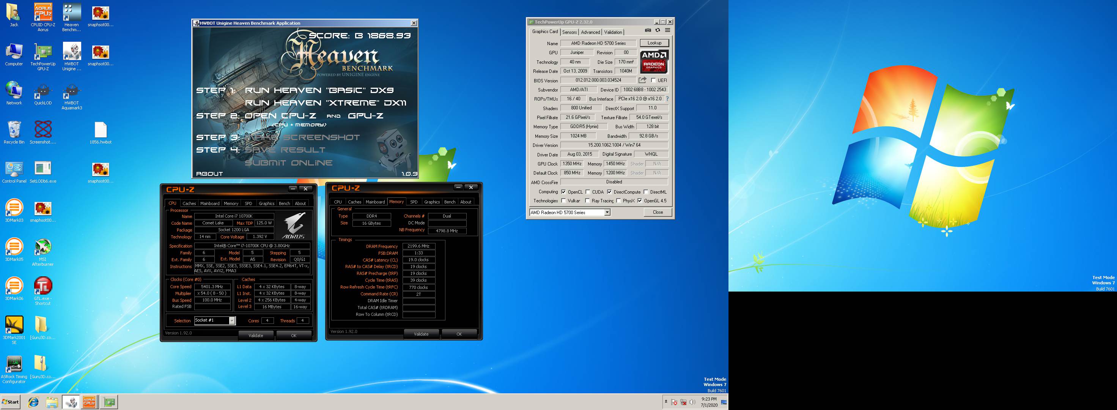
Task: Launch QuickLOD desktop shortcut
Action: click(x=43, y=94)
